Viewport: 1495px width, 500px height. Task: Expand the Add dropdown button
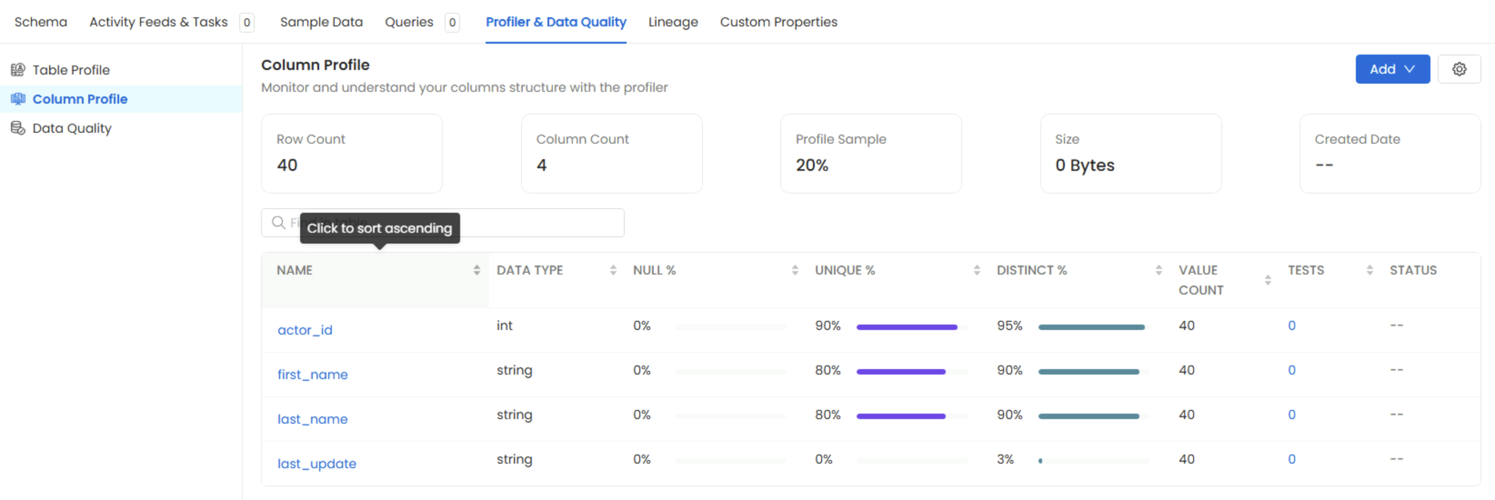[x=1392, y=70]
